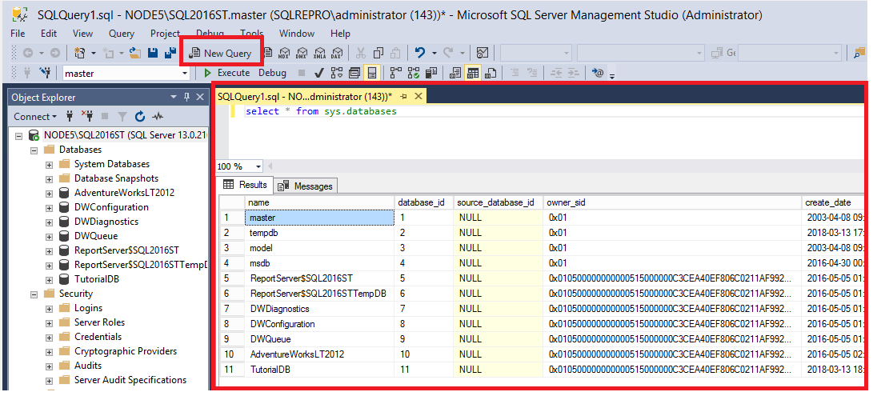873x396 pixels.
Task: Click the Cut scissors icon
Action: [x=360, y=54]
